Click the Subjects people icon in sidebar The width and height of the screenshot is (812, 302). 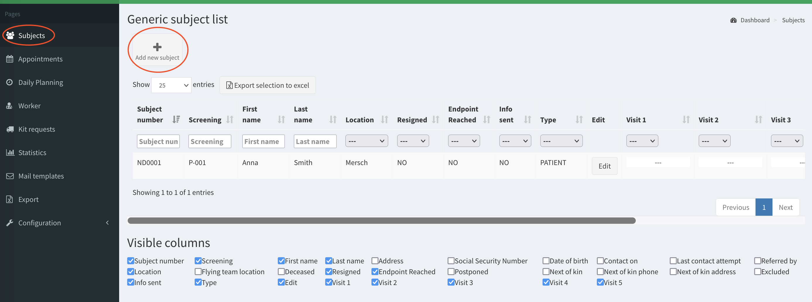coord(10,35)
